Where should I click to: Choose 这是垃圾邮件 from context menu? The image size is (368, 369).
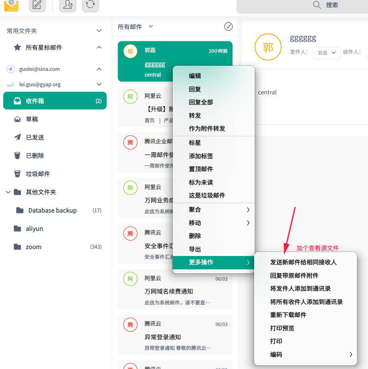click(214, 195)
